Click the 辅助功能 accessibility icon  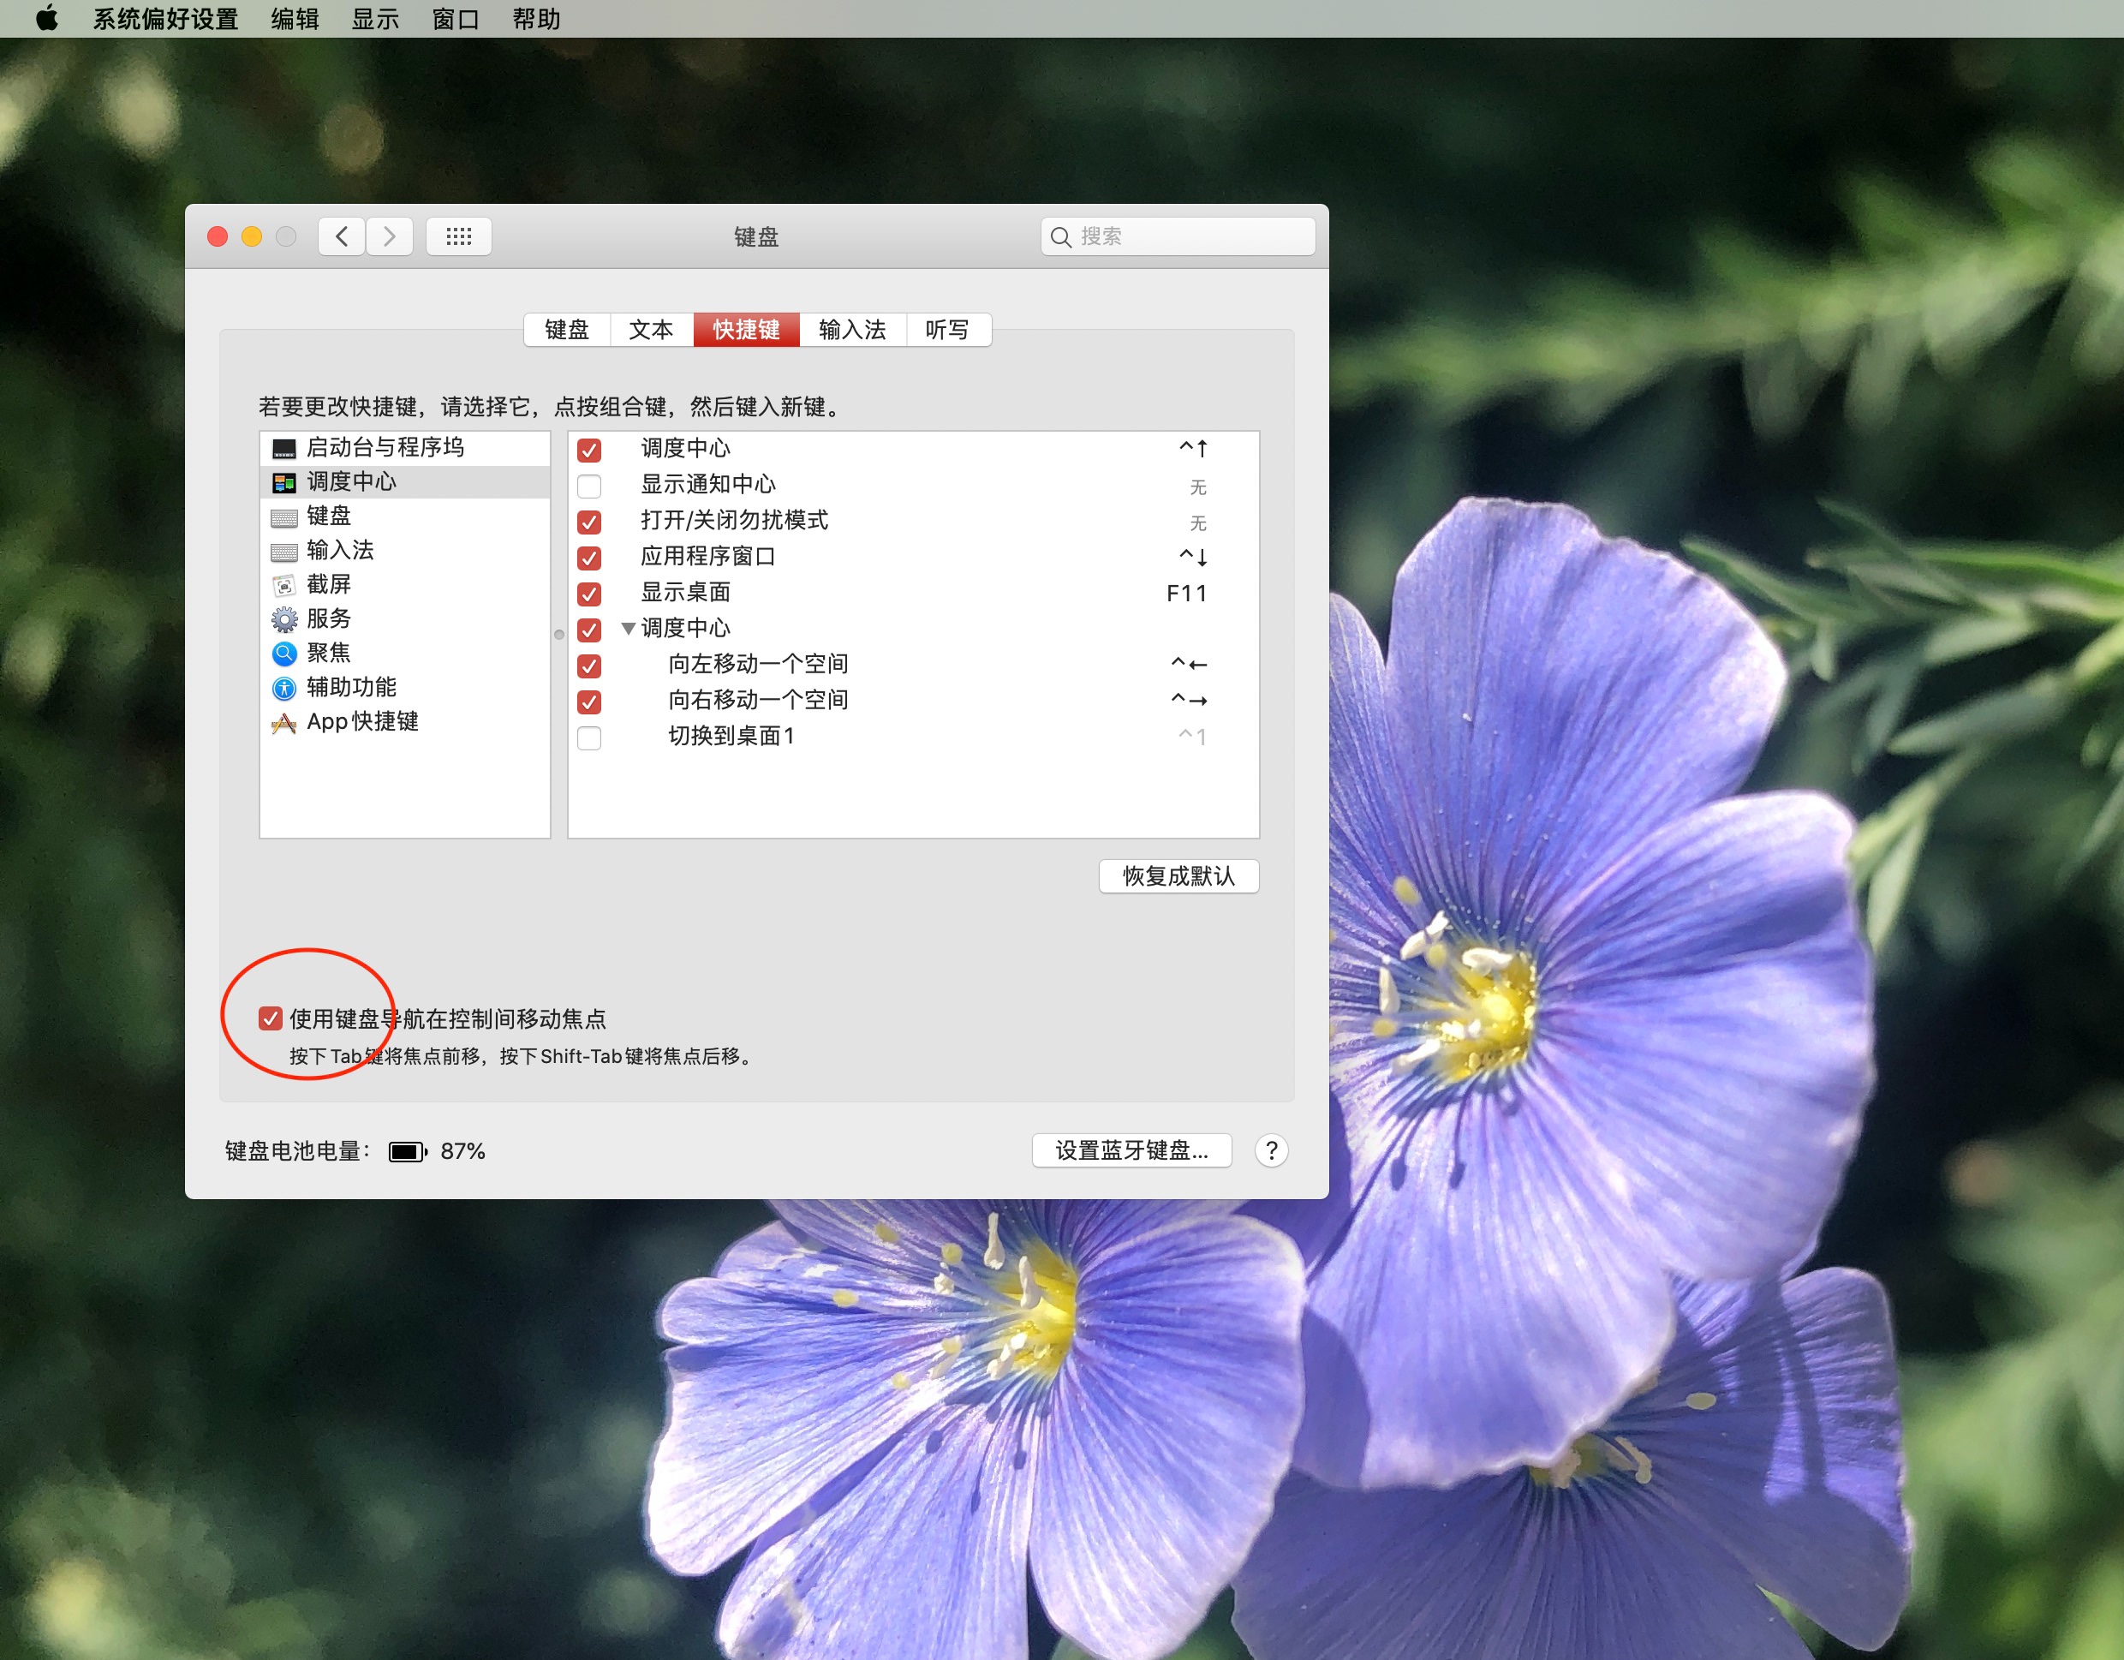pyautogui.click(x=284, y=689)
